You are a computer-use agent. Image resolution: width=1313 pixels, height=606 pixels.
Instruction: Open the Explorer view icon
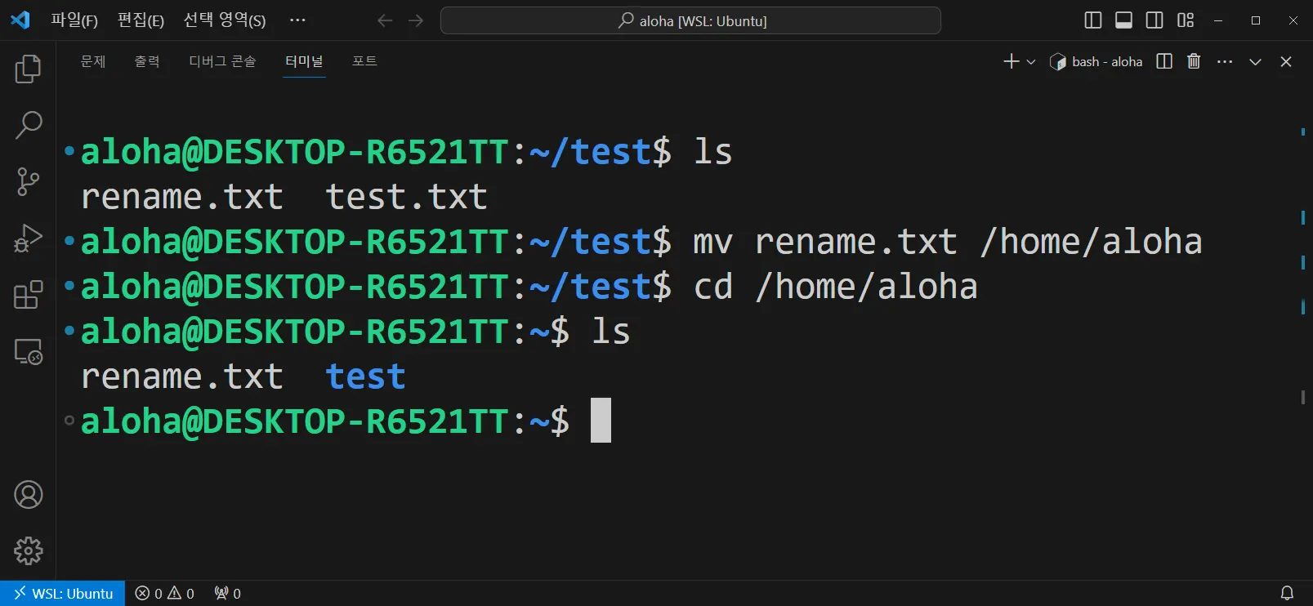28,69
